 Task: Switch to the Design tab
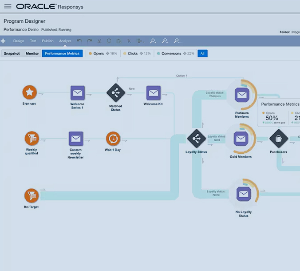point(19,41)
